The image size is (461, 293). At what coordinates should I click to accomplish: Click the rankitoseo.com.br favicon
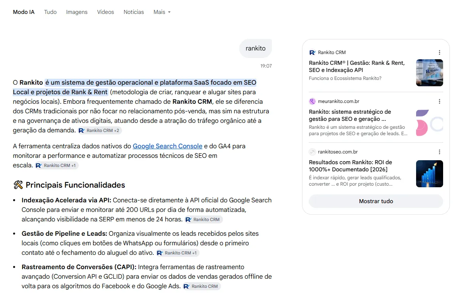pyautogui.click(x=312, y=152)
